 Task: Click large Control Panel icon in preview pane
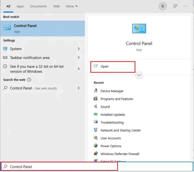(x=139, y=28)
